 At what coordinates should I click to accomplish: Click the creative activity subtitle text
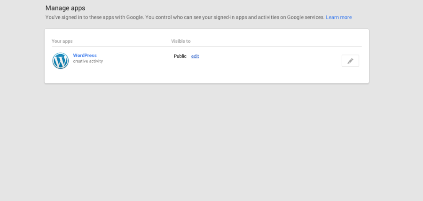click(88, 61)
